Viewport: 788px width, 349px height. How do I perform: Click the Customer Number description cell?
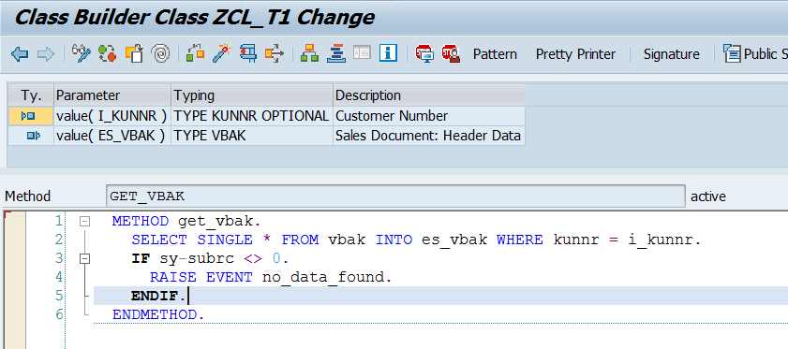(429, 116)
